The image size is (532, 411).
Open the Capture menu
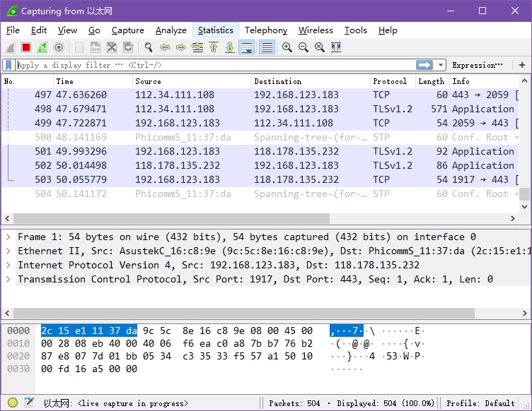pos(128,30)
